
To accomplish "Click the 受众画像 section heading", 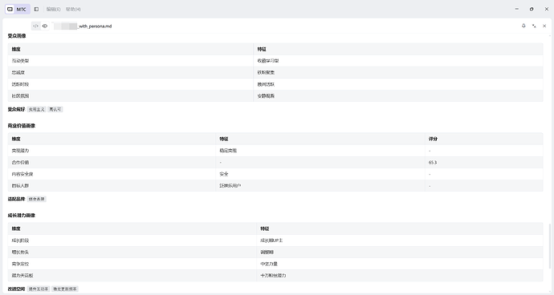I will click(x=17, y=36).
